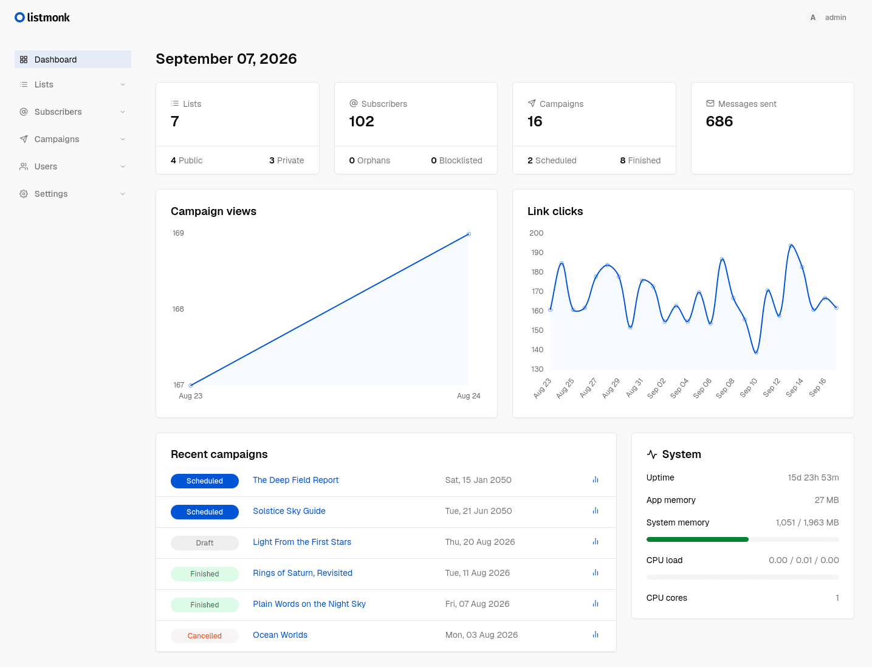Viewport: 872px width, 667px height.
Task: Click the "15d 23h 53m" uptime value
Action: click(813, 477)
